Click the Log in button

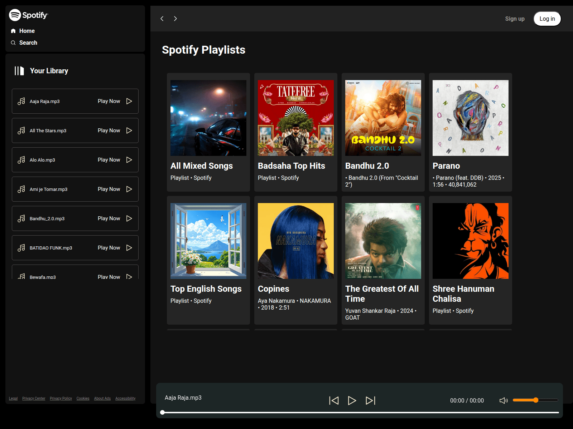pyautogui.click(x=547, y=19)
